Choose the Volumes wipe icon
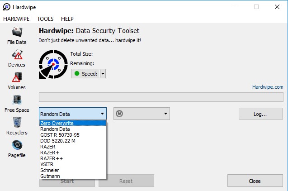This screenshot has height=191, width=288. click(x=17, y=81)
